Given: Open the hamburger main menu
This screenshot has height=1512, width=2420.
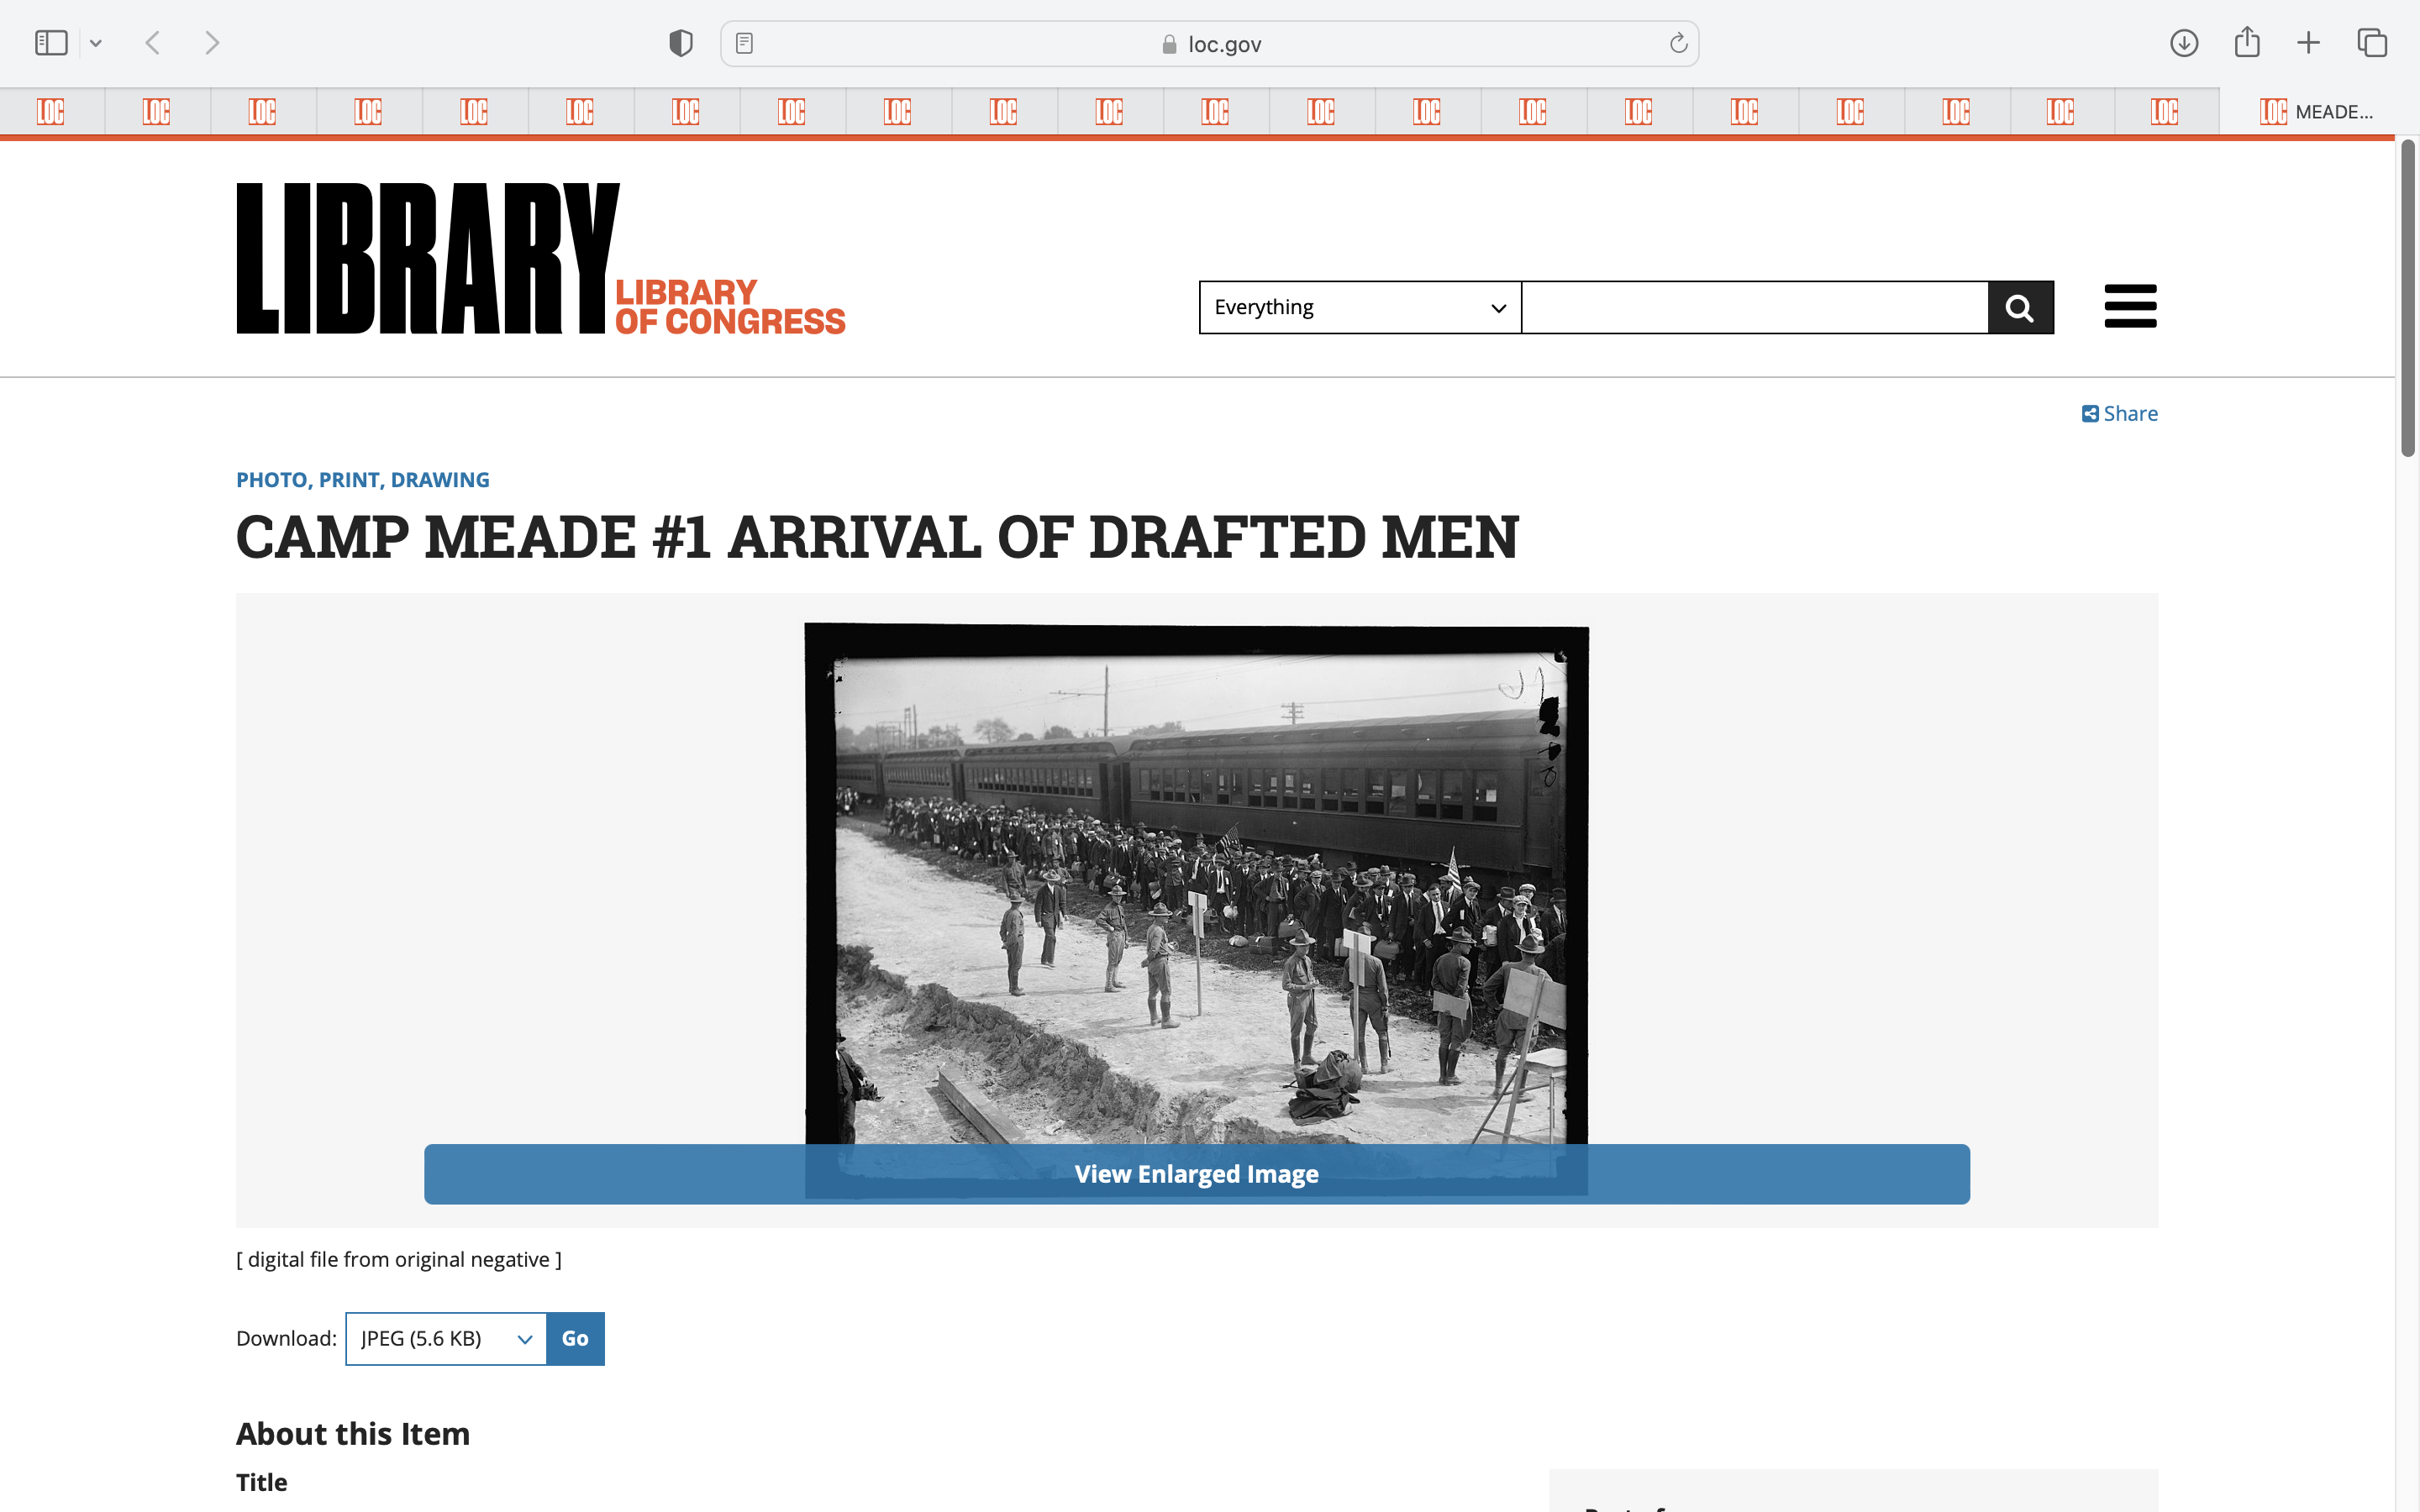Looking at the screenshot, I should point(2130,306).
